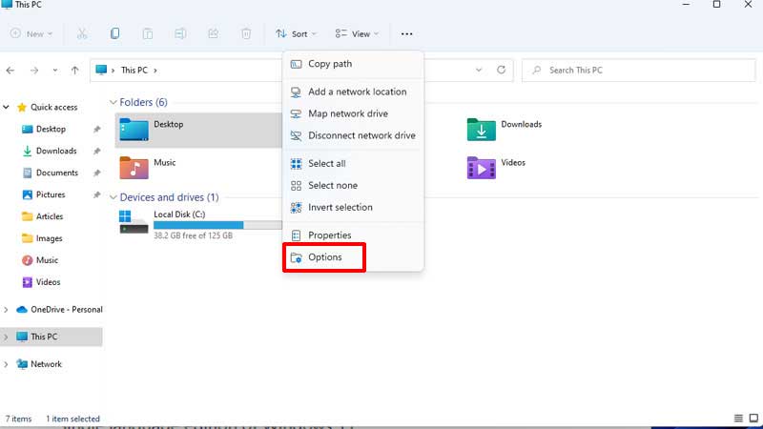Select Network in the navigation pane
The image size is (763, 429).
[x=46, y=364]
